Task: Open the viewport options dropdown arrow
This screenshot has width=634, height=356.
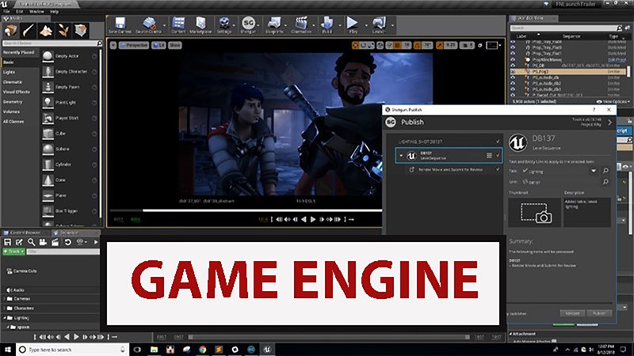Action: click(x=113, y=45)
